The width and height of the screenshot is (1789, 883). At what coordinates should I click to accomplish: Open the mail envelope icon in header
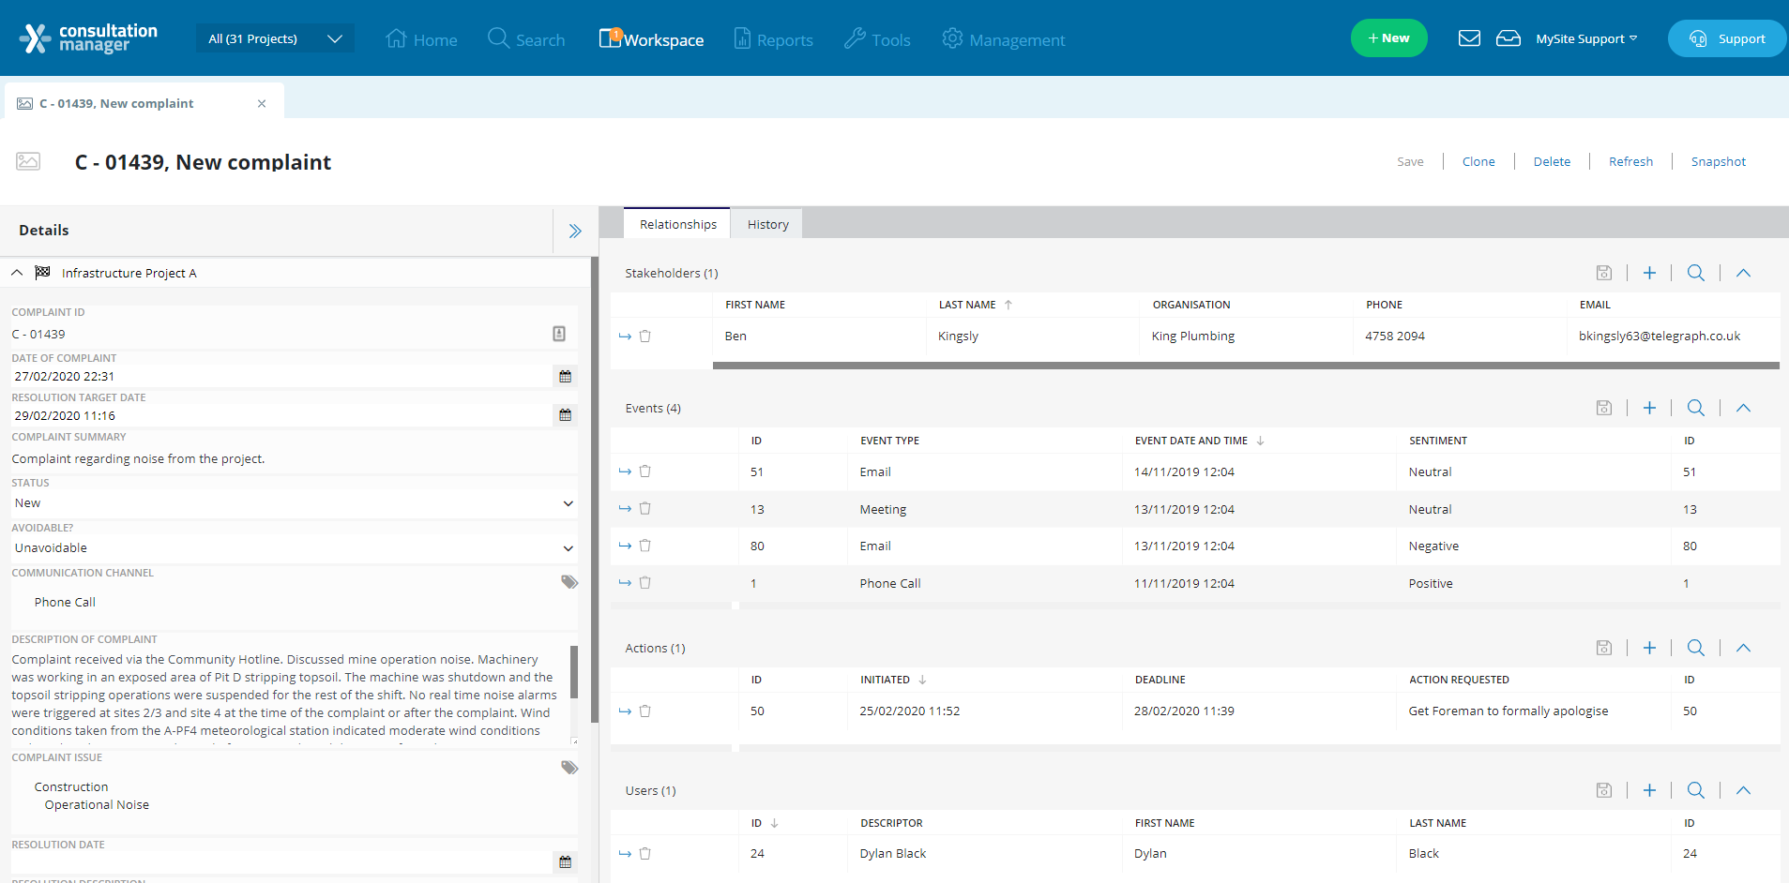[x=1469, y=38]
